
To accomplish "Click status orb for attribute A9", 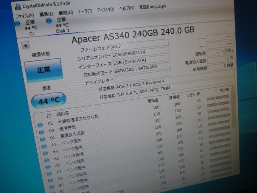I will click(51, 180).
